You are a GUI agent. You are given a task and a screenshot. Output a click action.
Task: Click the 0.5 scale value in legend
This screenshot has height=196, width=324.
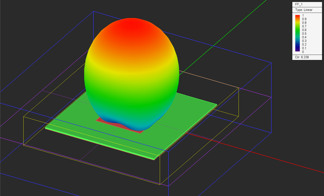(304, 34)
